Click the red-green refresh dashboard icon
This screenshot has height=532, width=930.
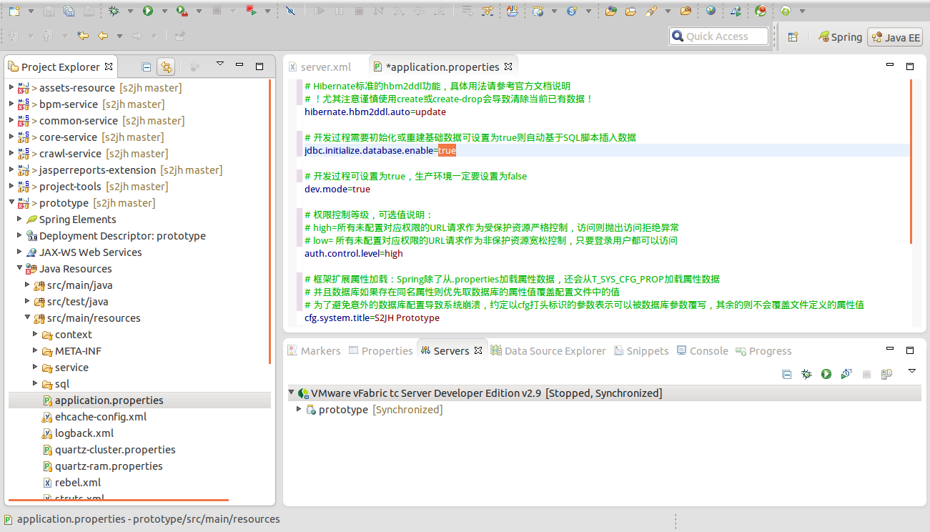(761, 11)
